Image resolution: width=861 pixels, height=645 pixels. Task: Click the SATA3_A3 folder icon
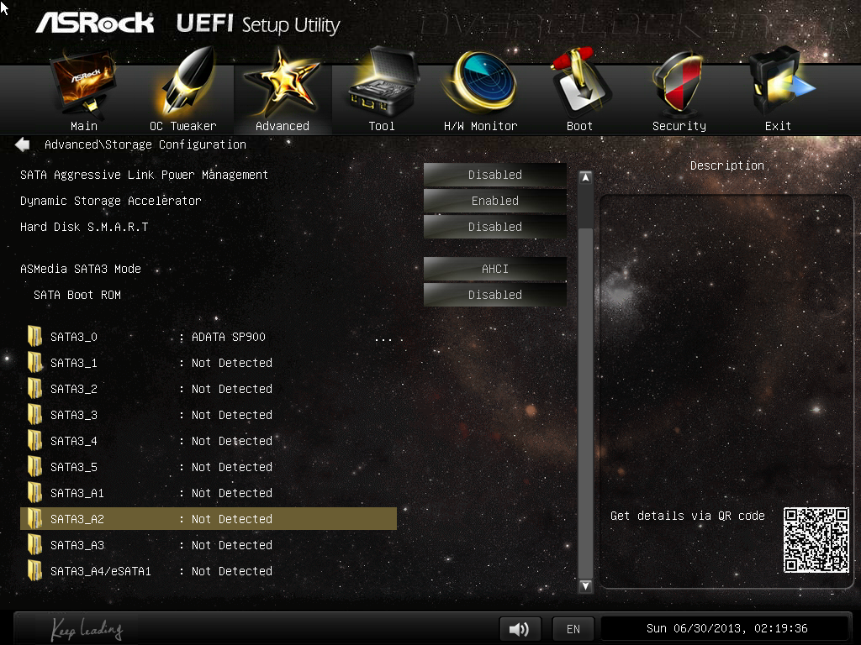[x=34, y=545]
